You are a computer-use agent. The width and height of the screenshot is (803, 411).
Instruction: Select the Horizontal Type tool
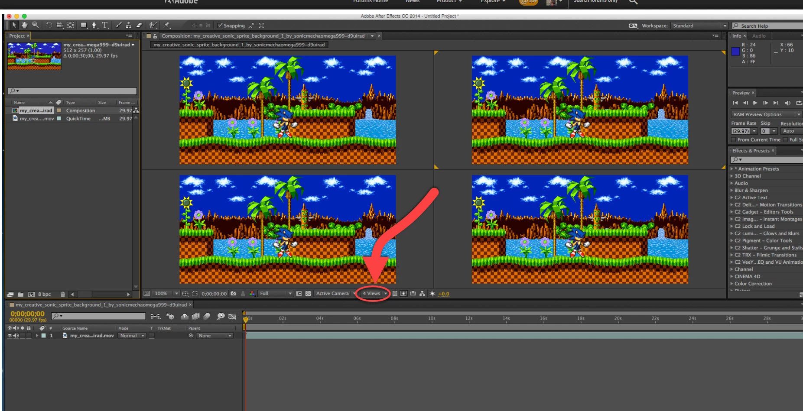105,25
